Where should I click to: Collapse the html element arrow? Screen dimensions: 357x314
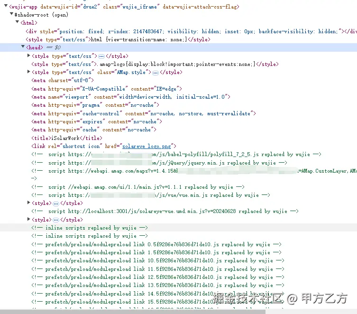click(x=18, y=23)
